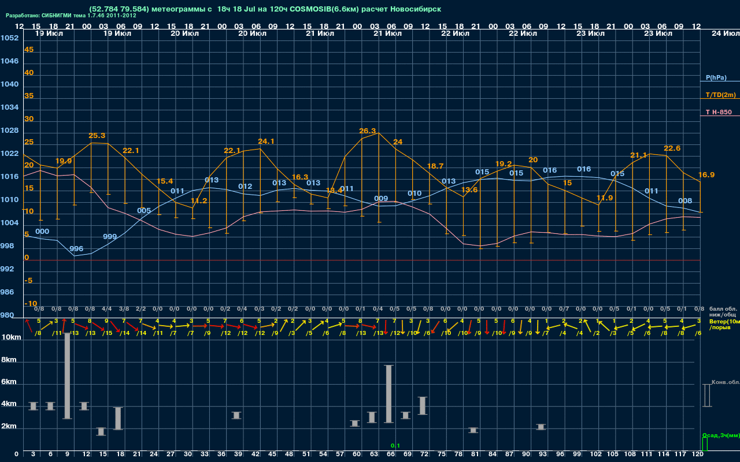Select the green 'Осад,3ч(мм)' precipitation label
Image resolution: width=740 pixels, height=462 pixels.
click(721, 435)
